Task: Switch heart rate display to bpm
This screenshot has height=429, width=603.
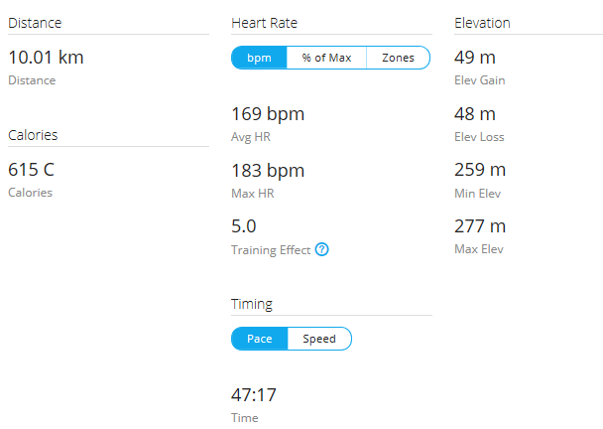Action: pos(259,58)
